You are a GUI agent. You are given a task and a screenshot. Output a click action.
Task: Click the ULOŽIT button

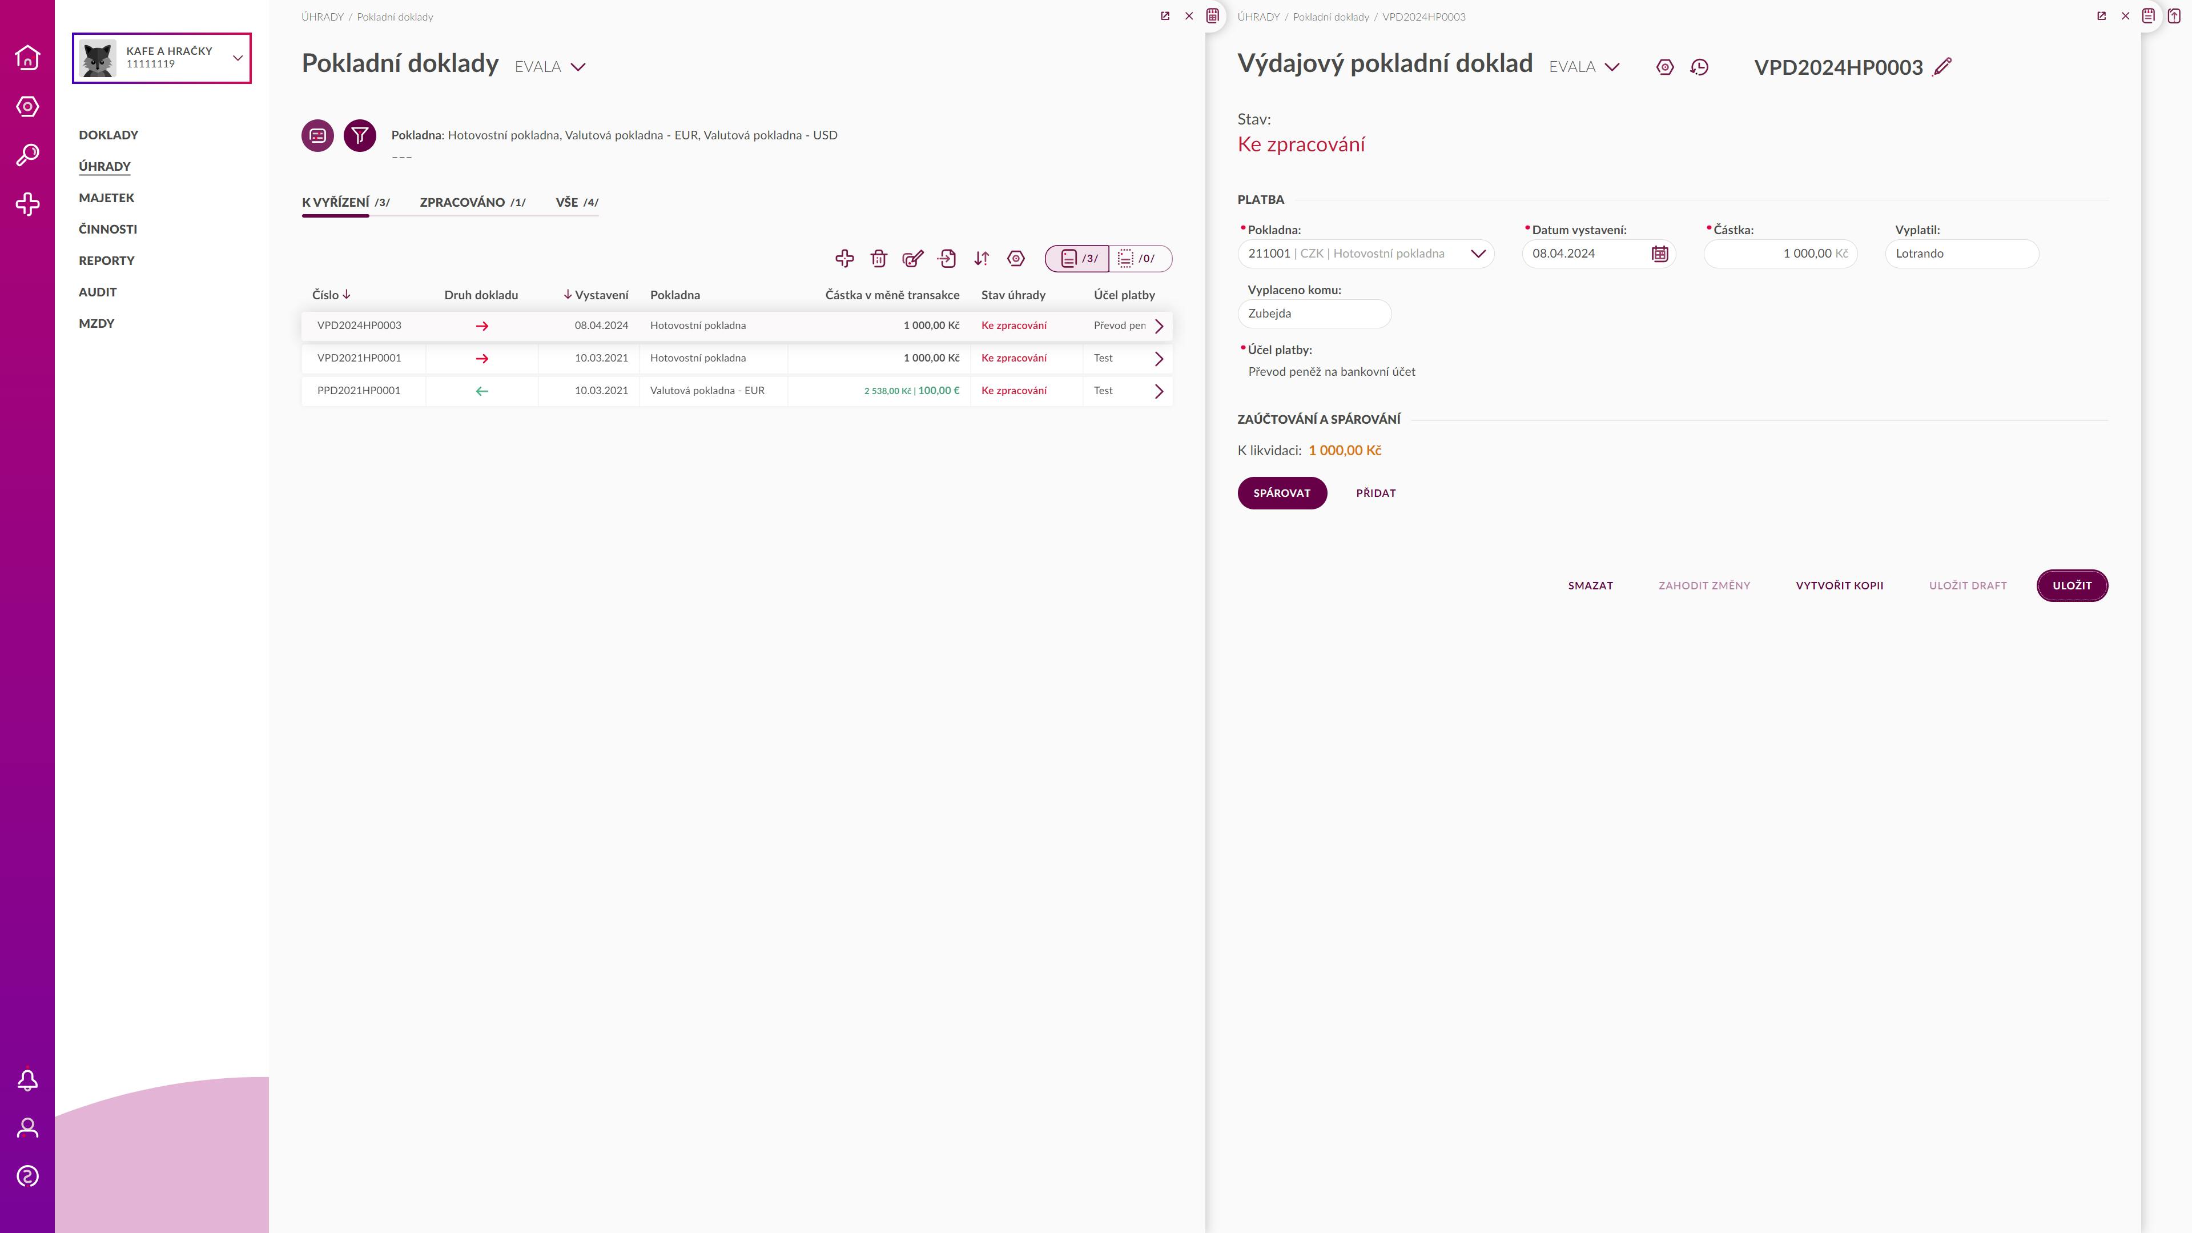click(x=2072, y=585)
